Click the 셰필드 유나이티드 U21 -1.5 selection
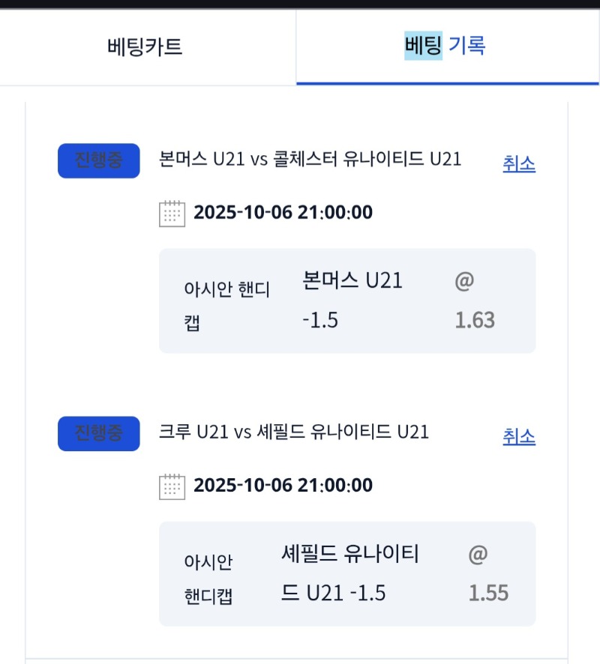This screenshot has width=600, height=664. 349,573
